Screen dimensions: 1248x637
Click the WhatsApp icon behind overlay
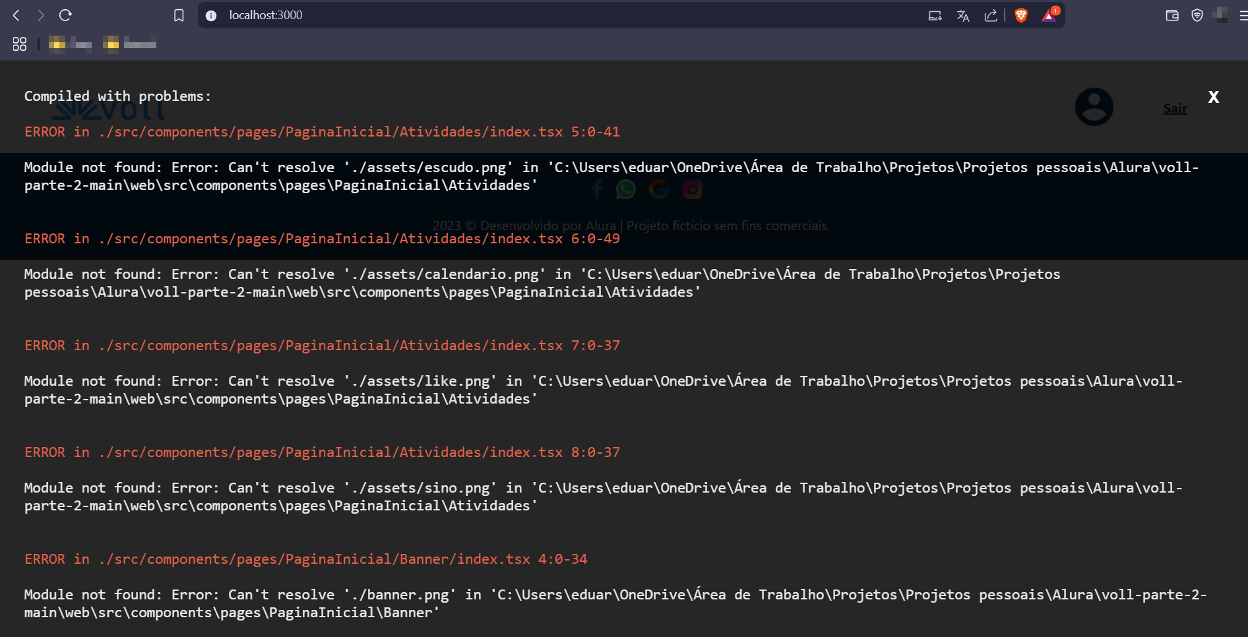pos(626,190)
